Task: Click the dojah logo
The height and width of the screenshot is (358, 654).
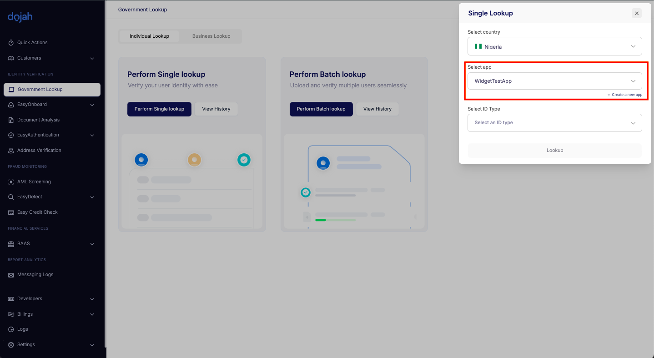Action: click(20, 17)
